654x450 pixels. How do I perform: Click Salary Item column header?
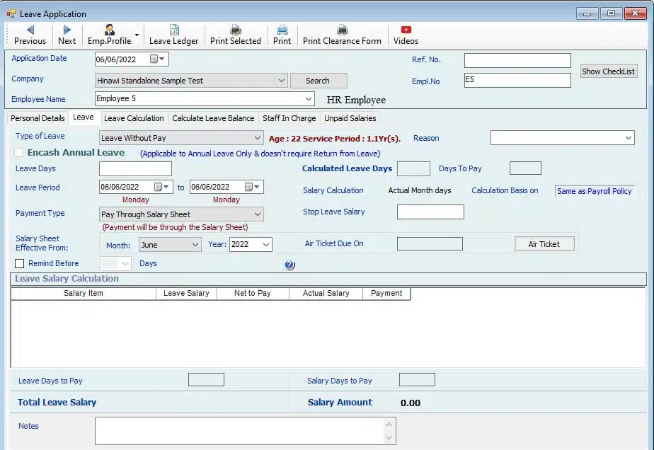[84, 293]
